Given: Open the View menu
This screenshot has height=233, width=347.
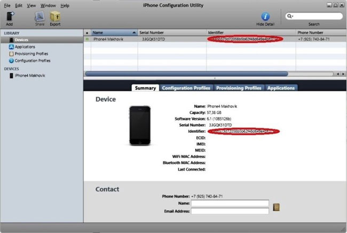Looking at the screenshot, I should point(31,5).
